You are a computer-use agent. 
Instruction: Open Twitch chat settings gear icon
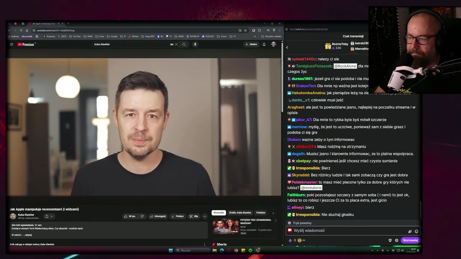coord(397,240)
